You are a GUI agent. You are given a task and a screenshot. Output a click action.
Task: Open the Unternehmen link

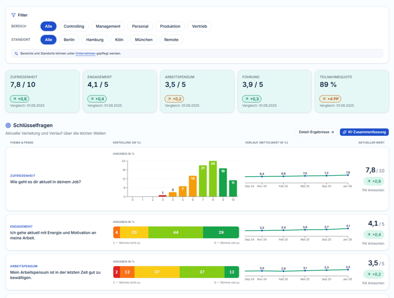(86, 53)
